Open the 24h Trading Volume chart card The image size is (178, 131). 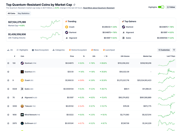click(x=34, y=36)
